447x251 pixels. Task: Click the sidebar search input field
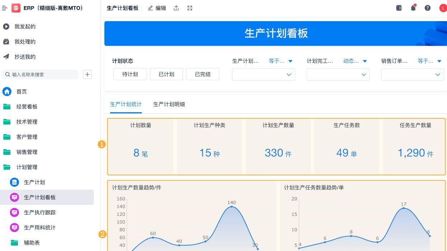pyautogui.click(x=39, y=74)
